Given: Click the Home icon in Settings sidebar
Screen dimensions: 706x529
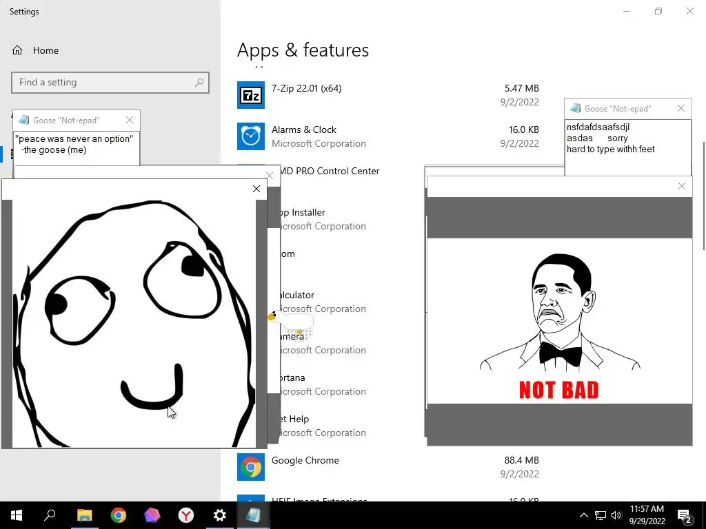Looking at the screenshot, I should 17,50.
